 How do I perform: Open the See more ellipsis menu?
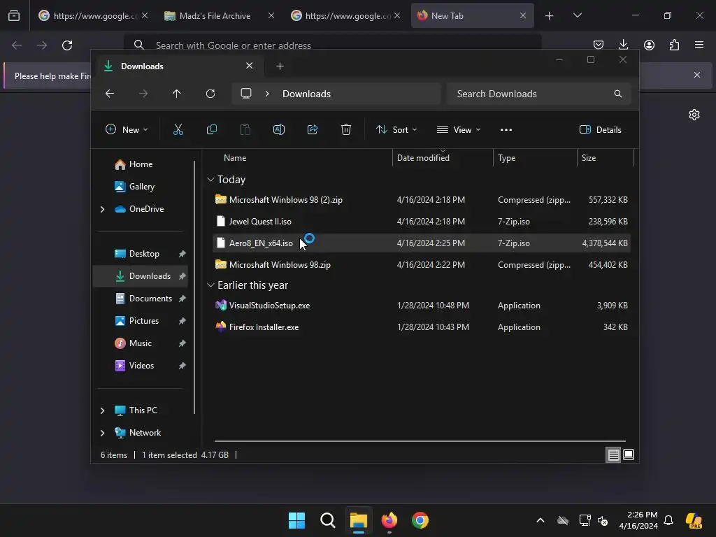coord(506,129)
